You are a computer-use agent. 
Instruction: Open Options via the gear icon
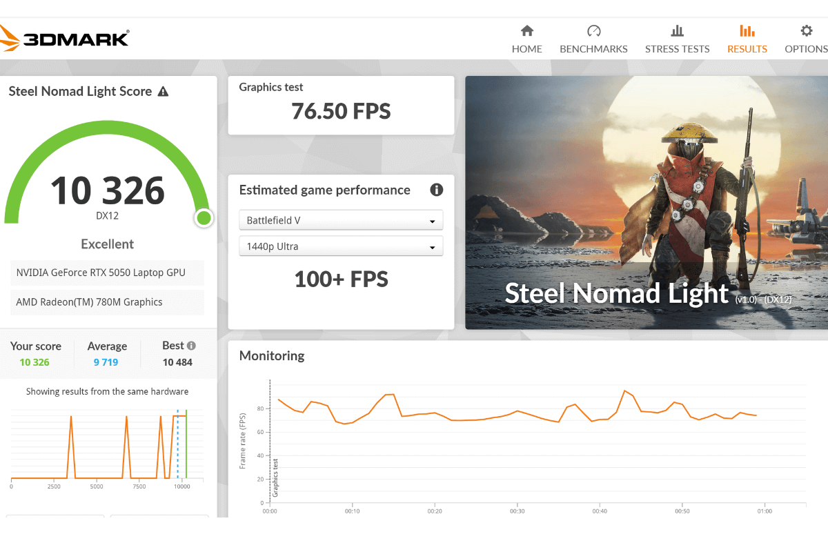805,30
